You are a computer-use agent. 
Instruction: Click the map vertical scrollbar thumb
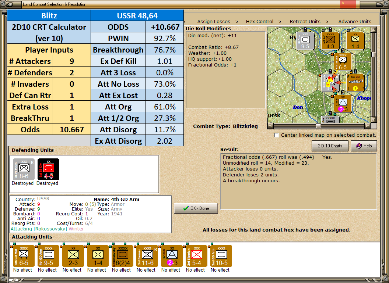(374, 54)
